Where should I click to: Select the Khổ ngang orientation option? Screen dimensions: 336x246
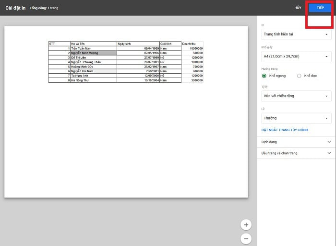264,76
